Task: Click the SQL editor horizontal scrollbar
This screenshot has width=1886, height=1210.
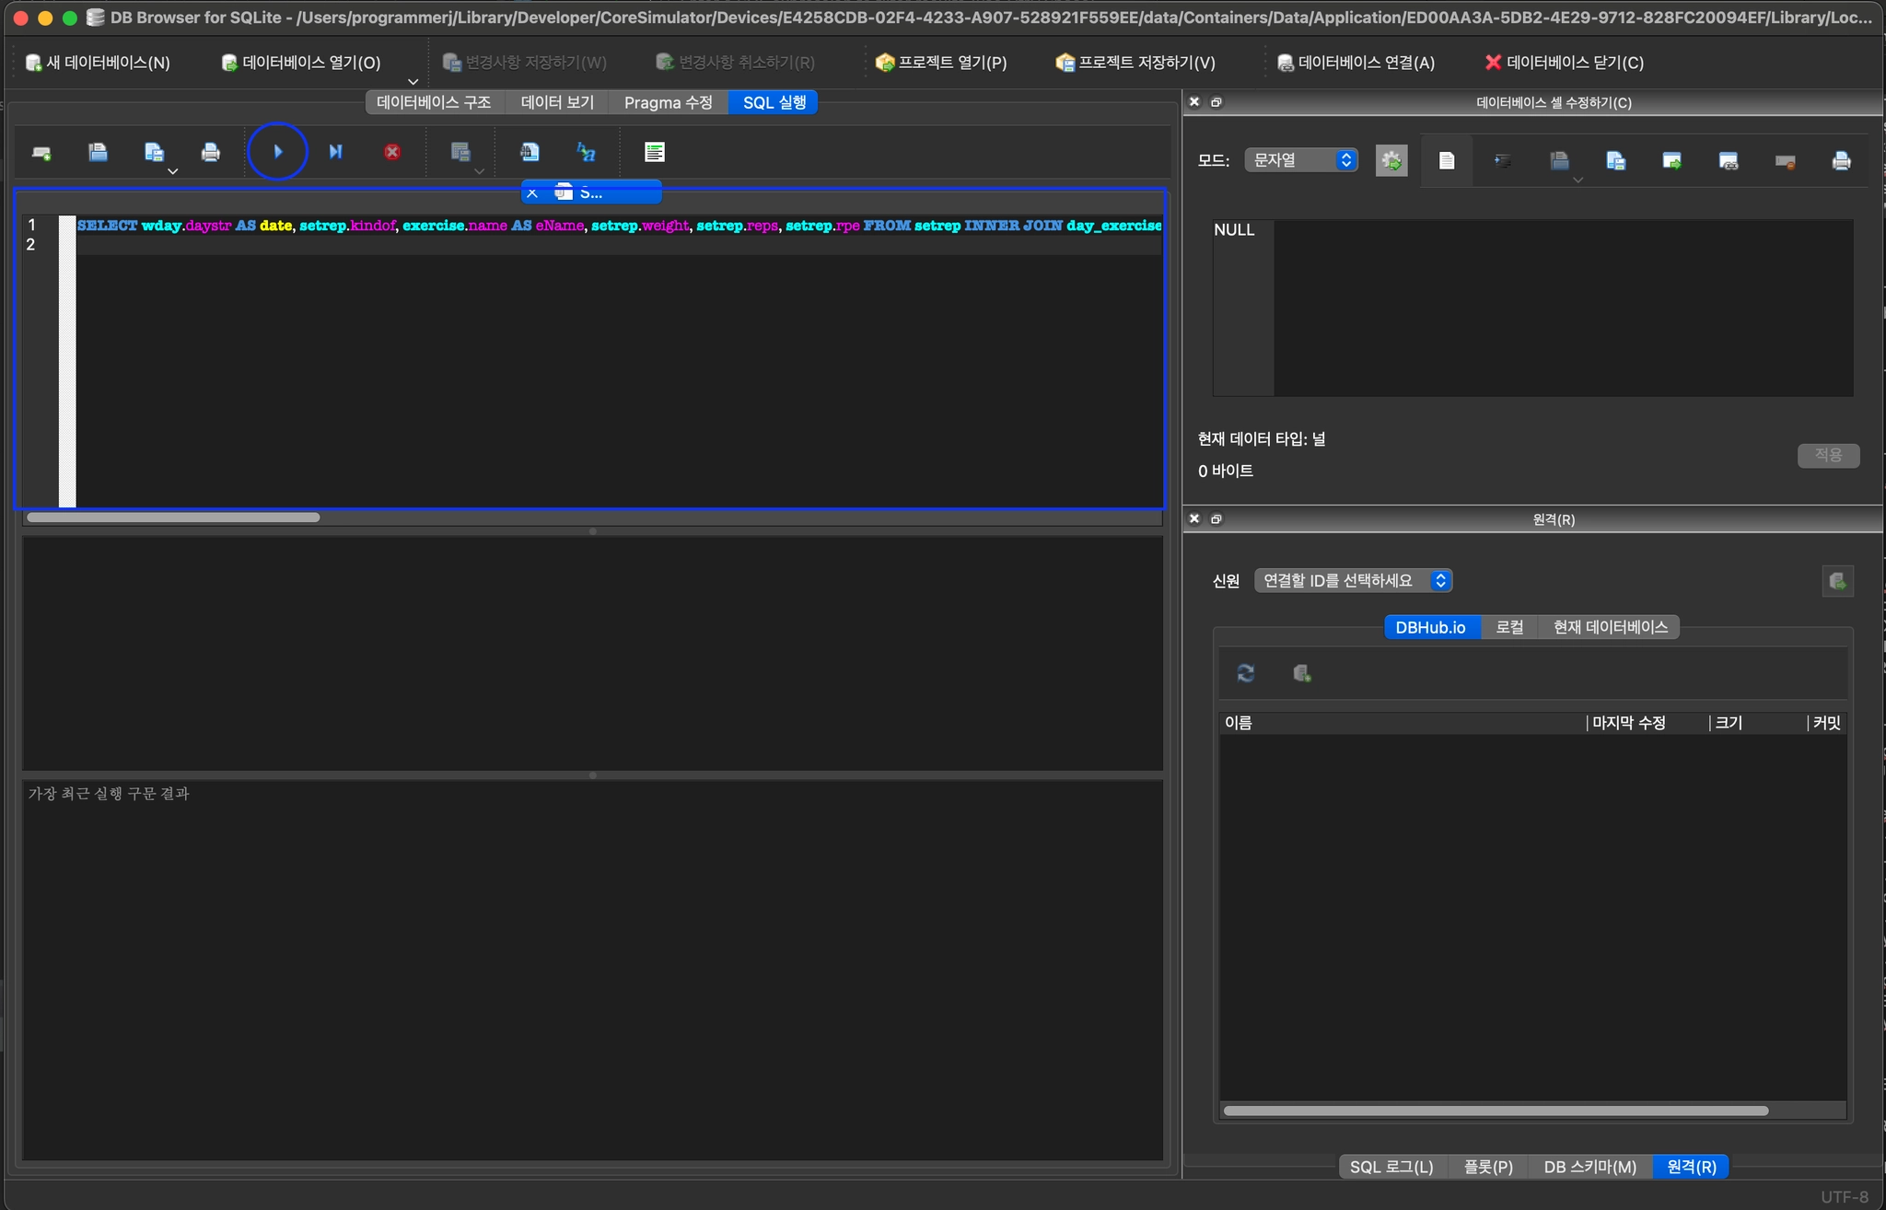Action: (x=173, y=518)
